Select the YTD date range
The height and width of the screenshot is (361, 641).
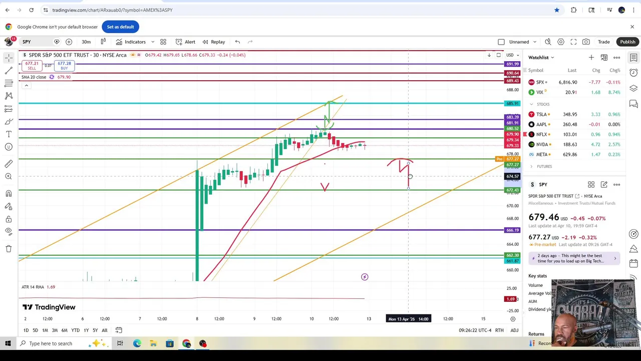[75, 330]
